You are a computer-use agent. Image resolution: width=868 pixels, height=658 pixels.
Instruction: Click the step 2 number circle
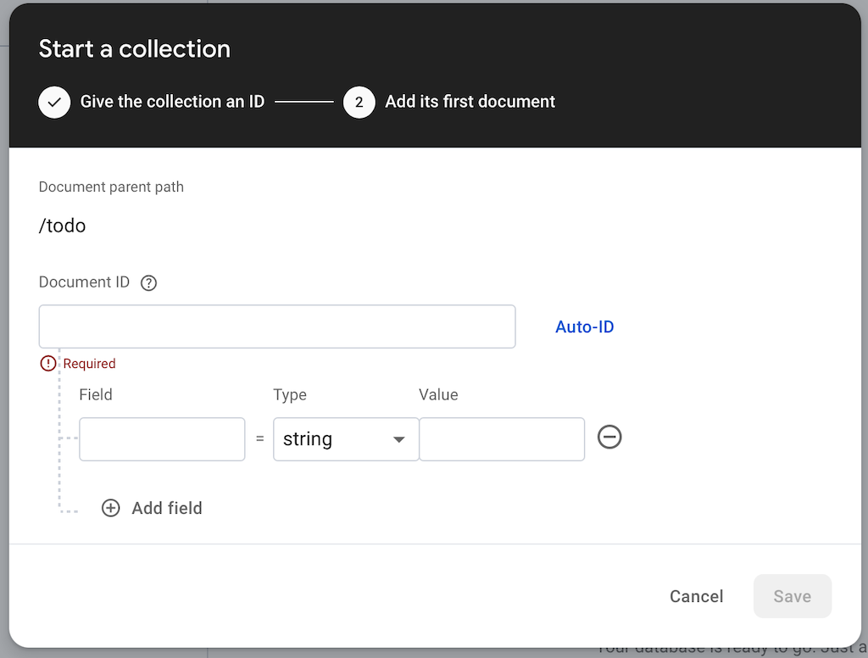(359, 103)
